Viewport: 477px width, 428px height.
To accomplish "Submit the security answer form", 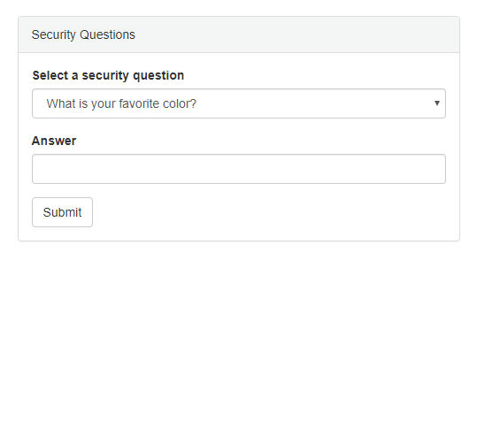I will click(x=62, y=212).
